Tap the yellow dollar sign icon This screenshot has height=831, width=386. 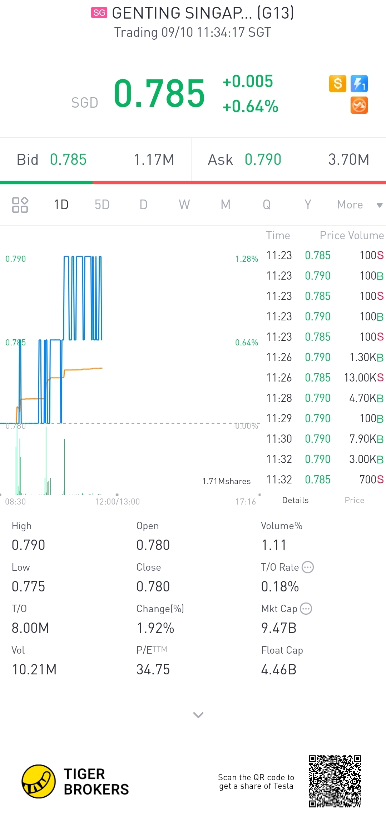337,84
